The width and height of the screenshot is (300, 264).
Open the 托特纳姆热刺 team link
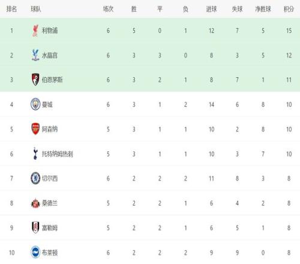pyautogui.click(x=58, y=154)
